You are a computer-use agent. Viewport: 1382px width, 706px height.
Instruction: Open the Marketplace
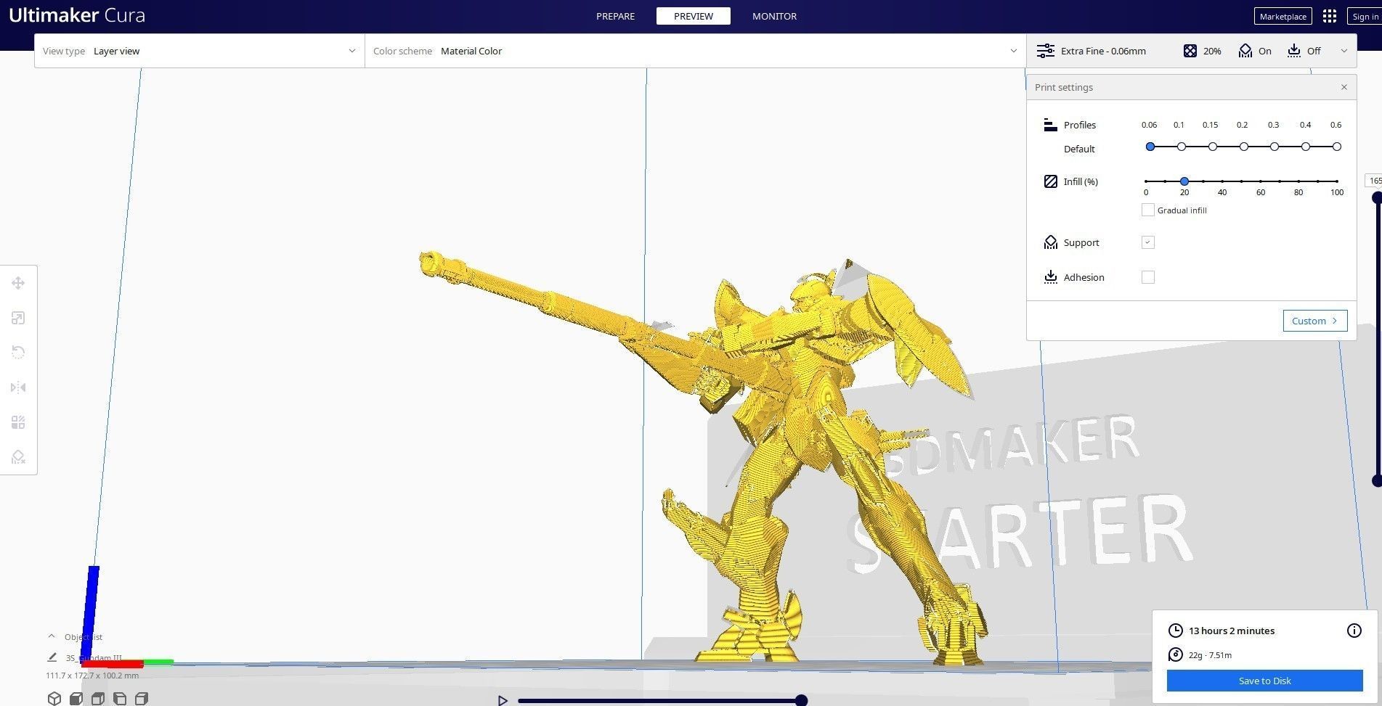(1283, 16)
